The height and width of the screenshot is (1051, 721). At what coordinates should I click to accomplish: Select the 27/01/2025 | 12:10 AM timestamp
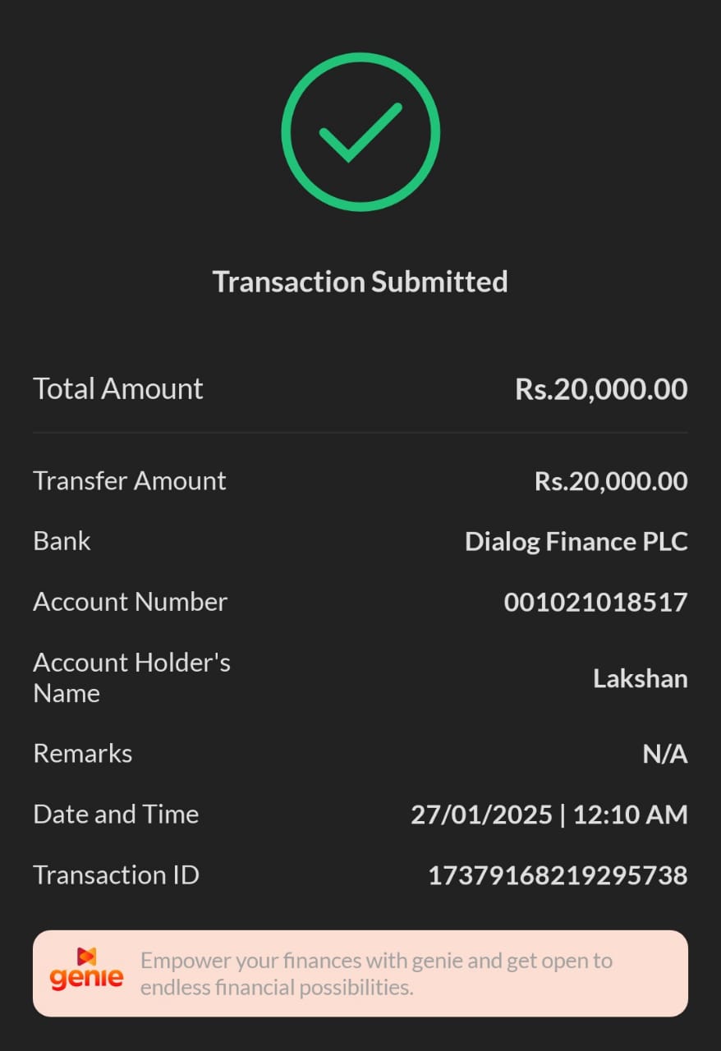click(x=549, y=815)
